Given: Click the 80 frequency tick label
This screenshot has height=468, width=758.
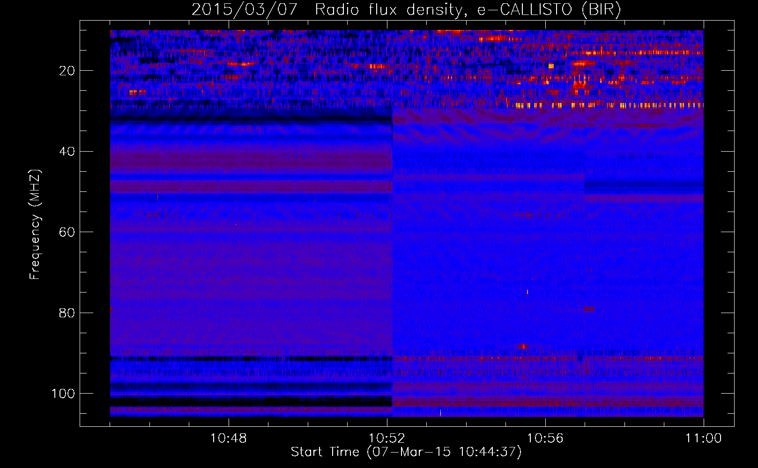Looking at the screenshot, I should [67, 313].
